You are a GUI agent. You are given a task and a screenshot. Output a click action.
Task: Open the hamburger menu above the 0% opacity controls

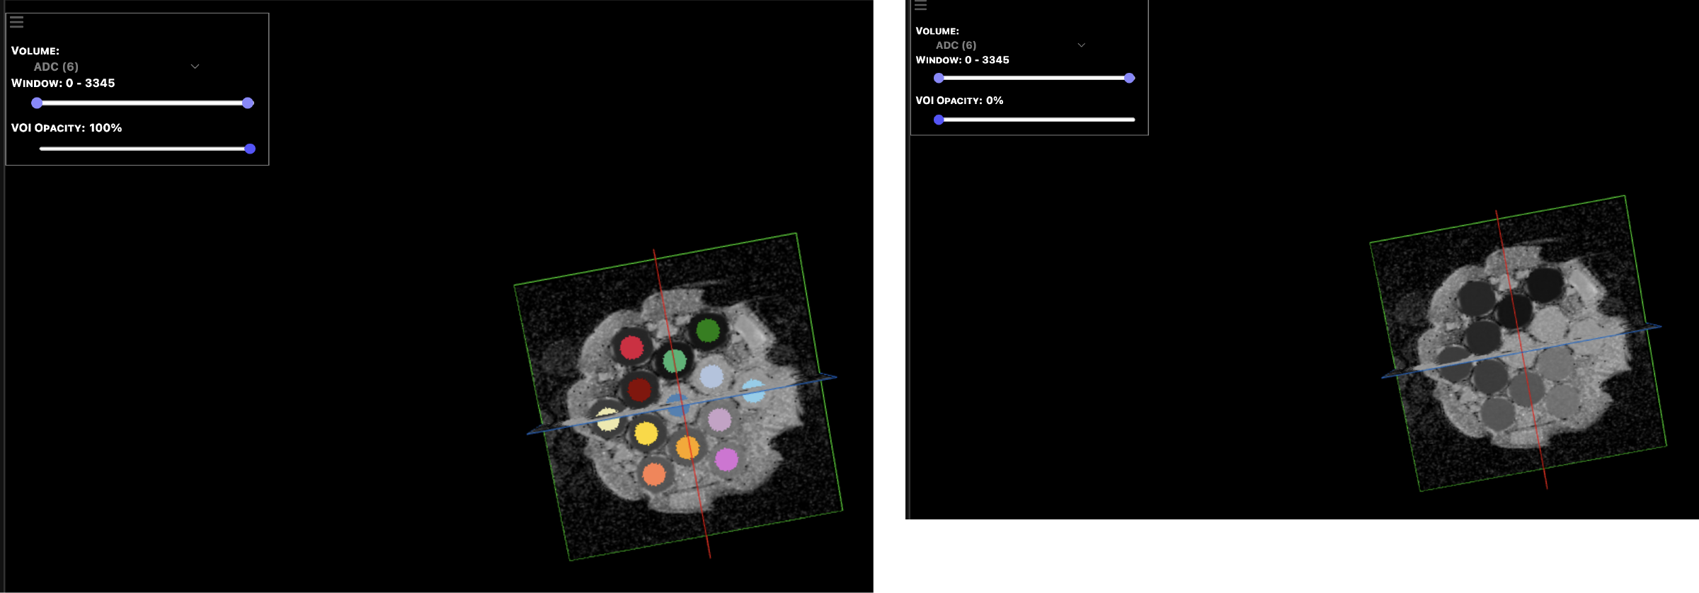920,6
